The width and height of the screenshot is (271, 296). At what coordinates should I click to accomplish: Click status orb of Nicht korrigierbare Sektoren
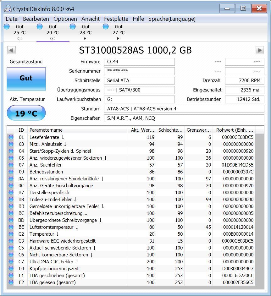point(11,255)
